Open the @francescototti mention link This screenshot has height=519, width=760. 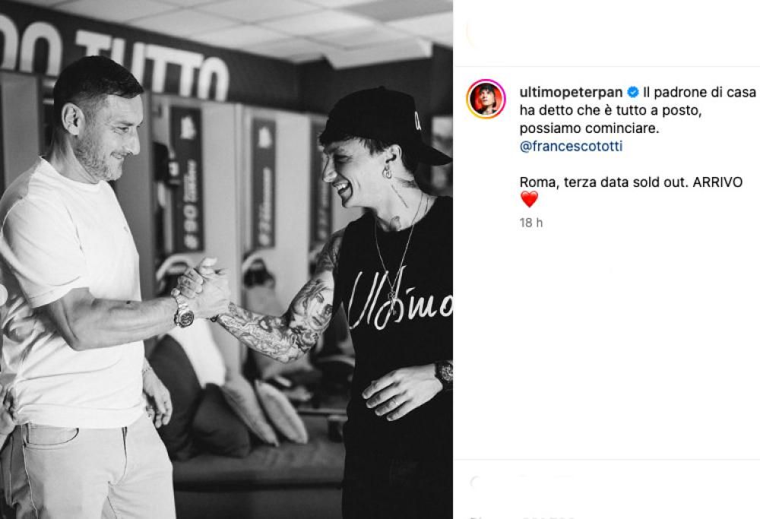click(571, 147)
